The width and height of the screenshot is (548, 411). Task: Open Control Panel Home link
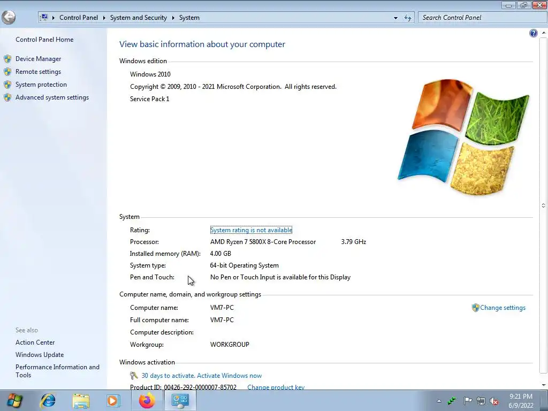point(44,40)
